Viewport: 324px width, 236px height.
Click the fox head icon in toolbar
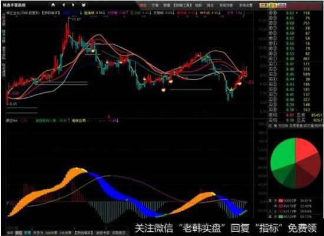point(83,5)
